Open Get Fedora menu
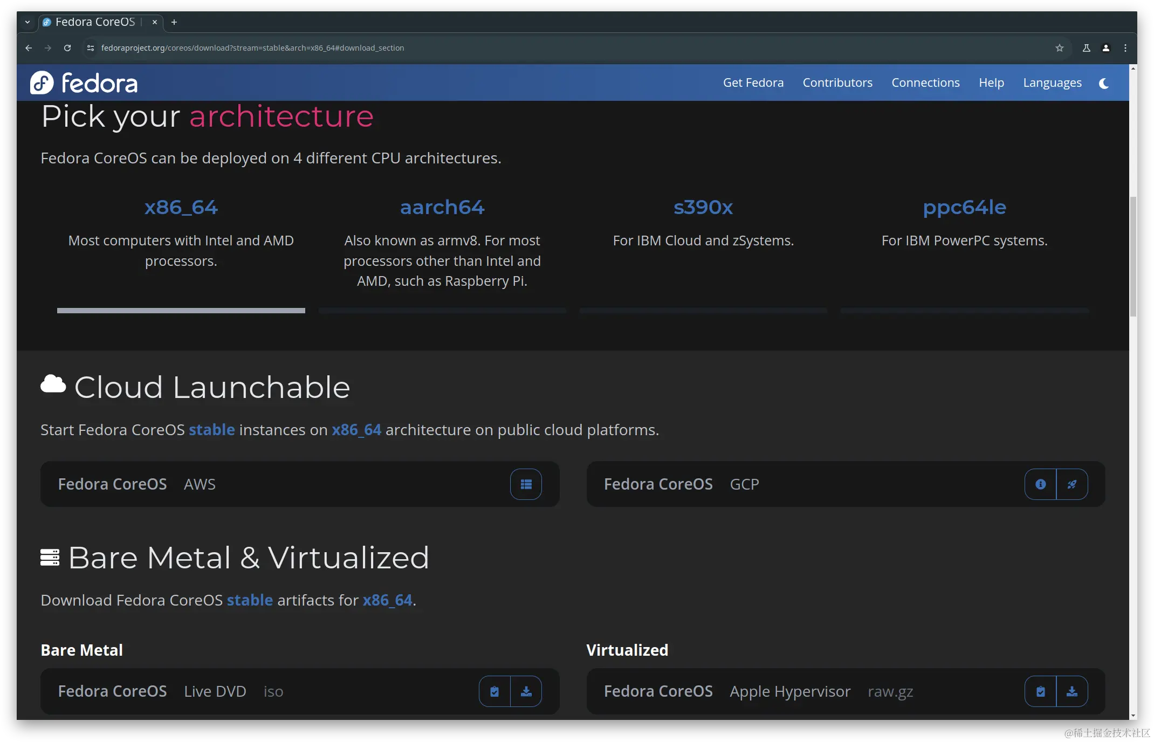This screenshot has height=742, width=1154. pos(753,83)
